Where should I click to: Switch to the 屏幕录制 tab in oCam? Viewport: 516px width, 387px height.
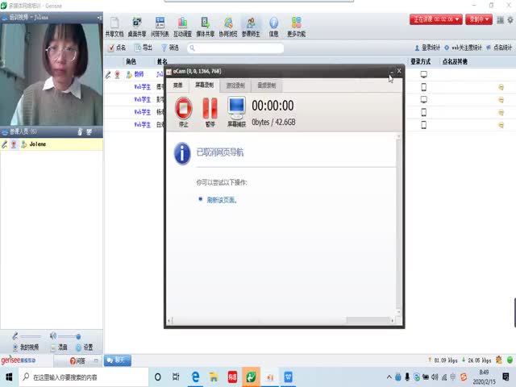click(204, 85)
